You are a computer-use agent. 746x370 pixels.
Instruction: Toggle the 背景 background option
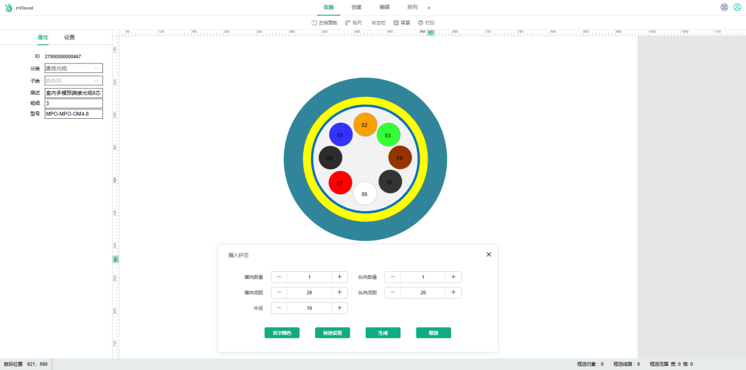point(402,23)
